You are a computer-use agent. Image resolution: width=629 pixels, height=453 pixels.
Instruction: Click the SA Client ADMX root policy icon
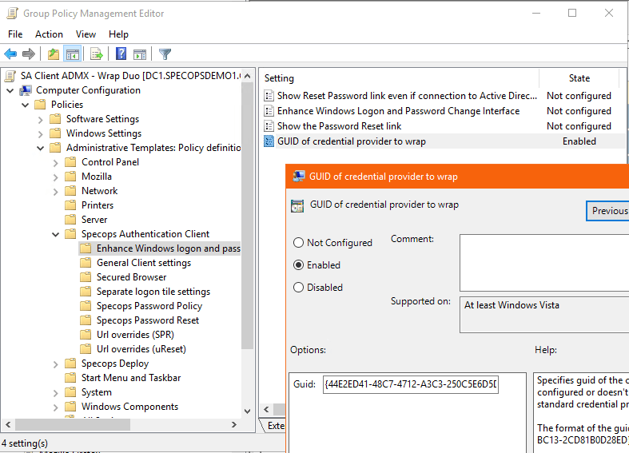[12, 76]
